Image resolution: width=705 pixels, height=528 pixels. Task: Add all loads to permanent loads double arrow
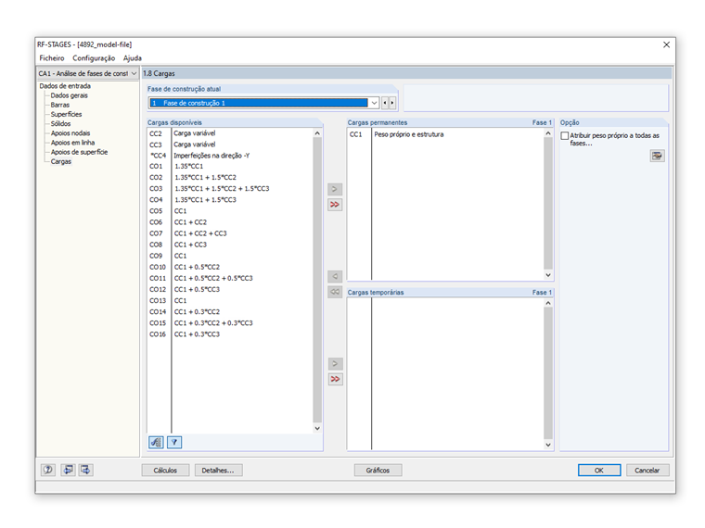pyautogui.click(x=335, y=205)
